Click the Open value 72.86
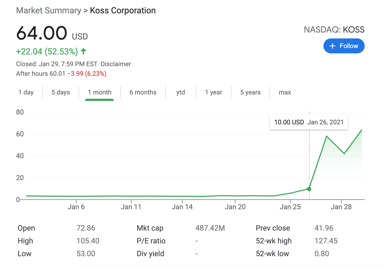This screenshot has height=269, width=386. [x=86, y=228]
